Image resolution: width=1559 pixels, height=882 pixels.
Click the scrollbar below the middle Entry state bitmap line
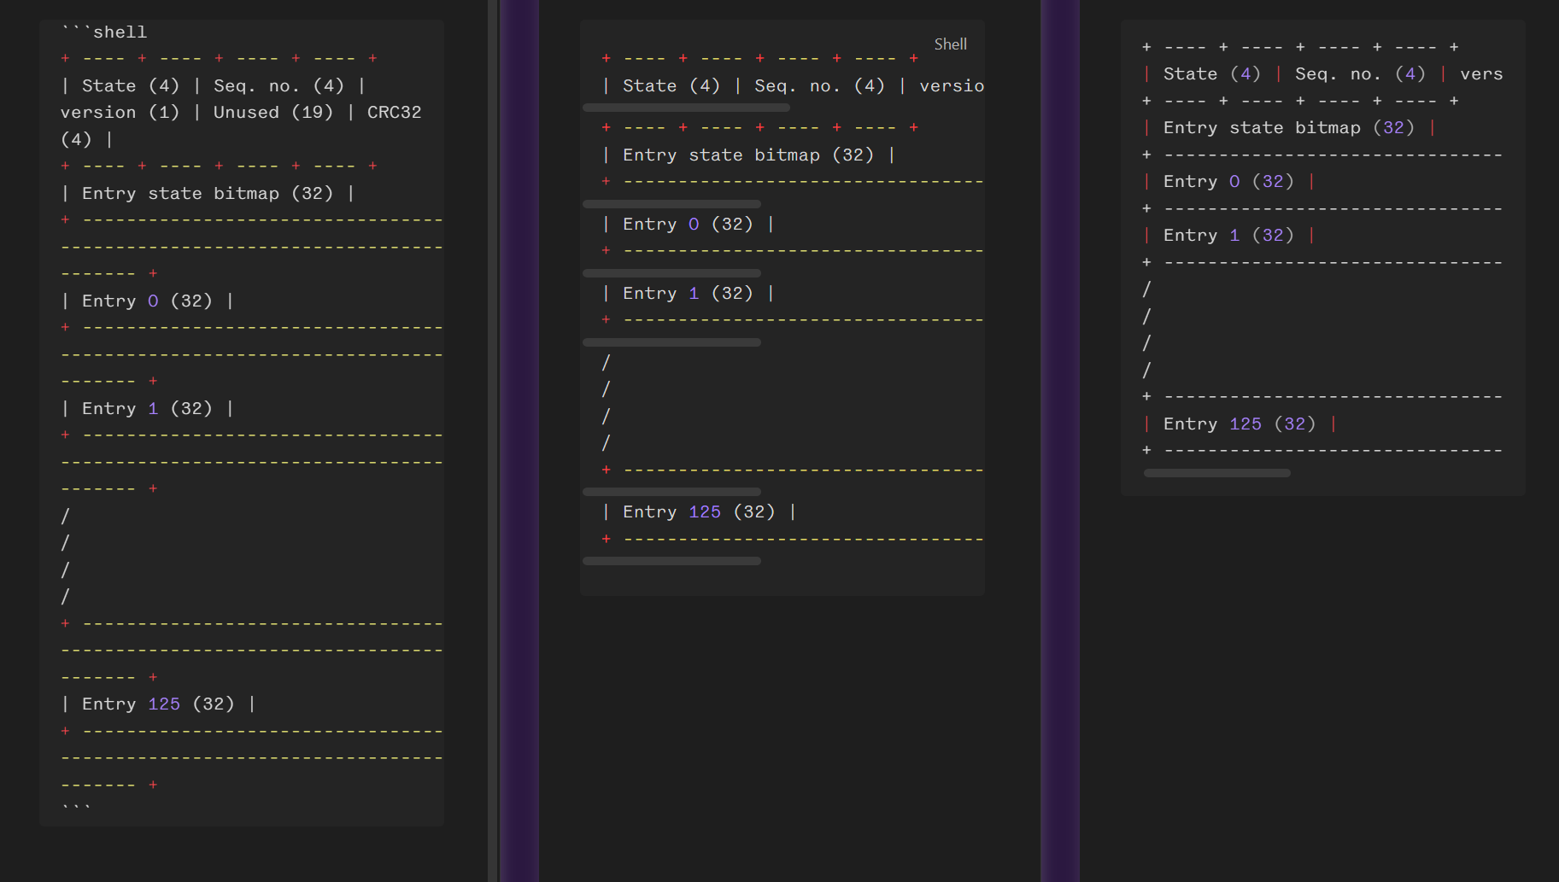[671, 204]
